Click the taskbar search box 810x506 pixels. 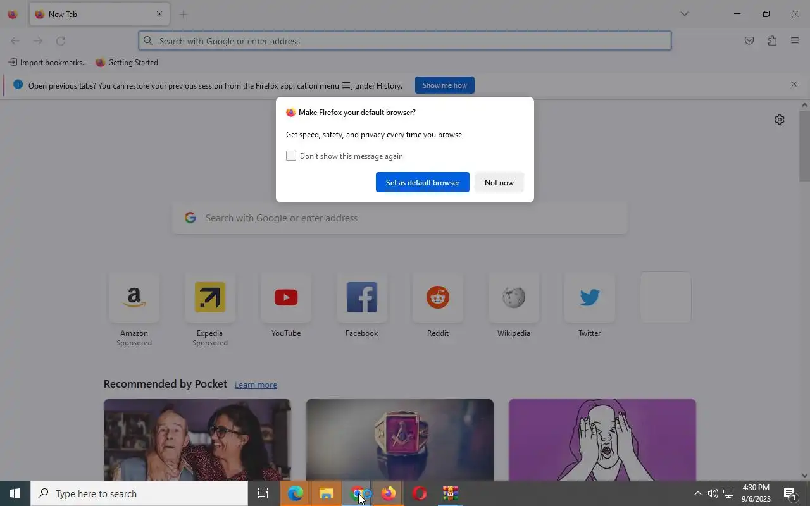pos(139,493)
